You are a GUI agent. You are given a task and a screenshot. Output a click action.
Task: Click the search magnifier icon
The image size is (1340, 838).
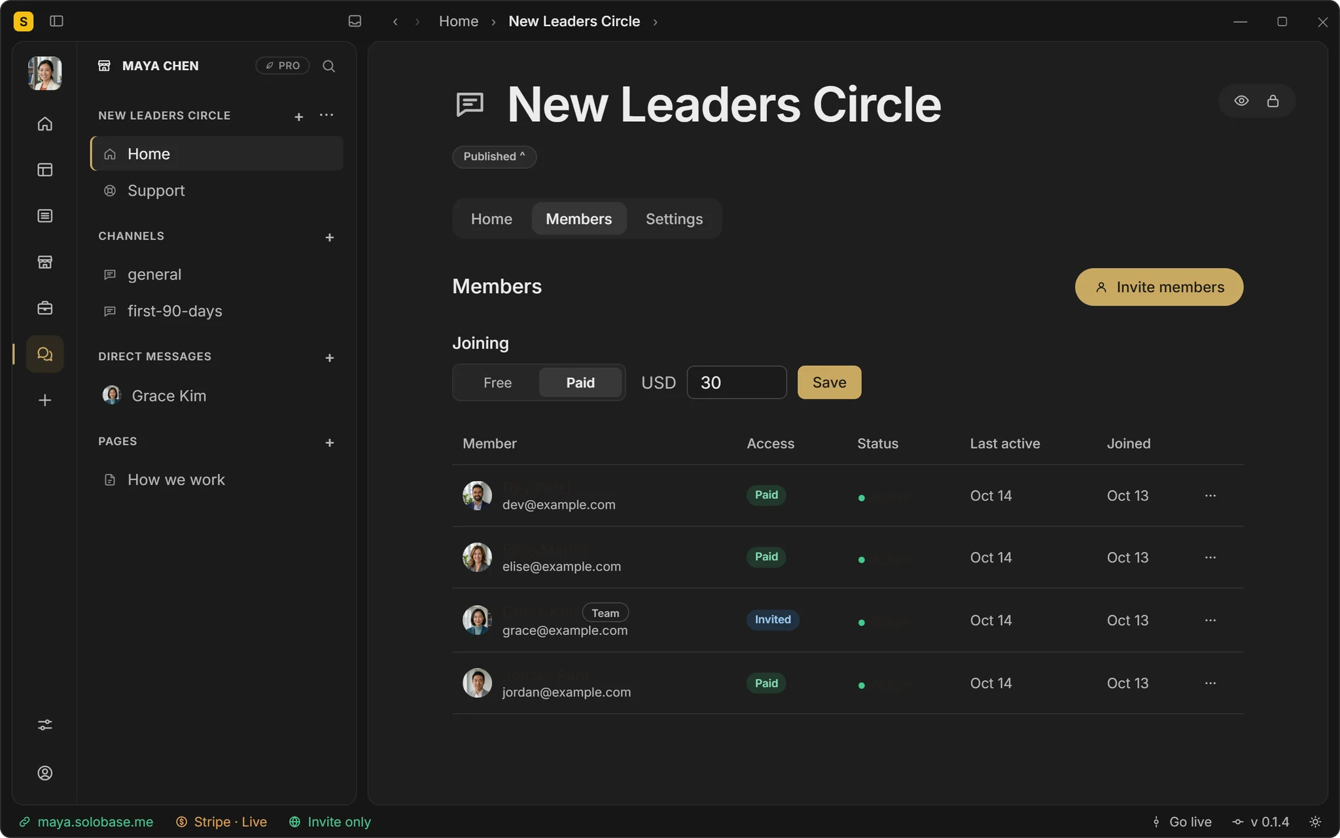(329, 66)
